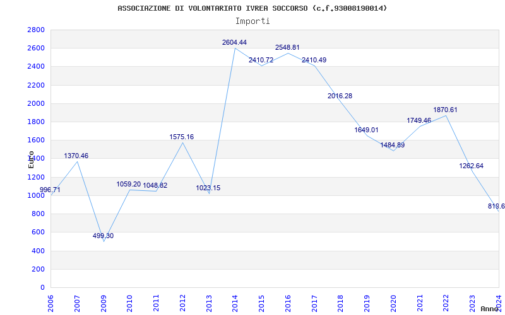Click the x-axis year label 2010

[130, 303]
